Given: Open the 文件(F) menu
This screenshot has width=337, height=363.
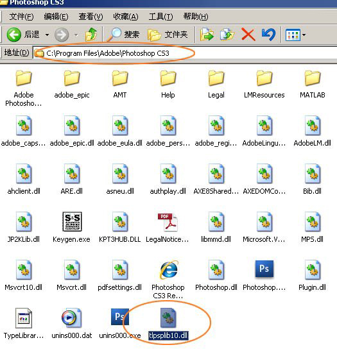Looking at the screenshot, I should coord(21,17).
